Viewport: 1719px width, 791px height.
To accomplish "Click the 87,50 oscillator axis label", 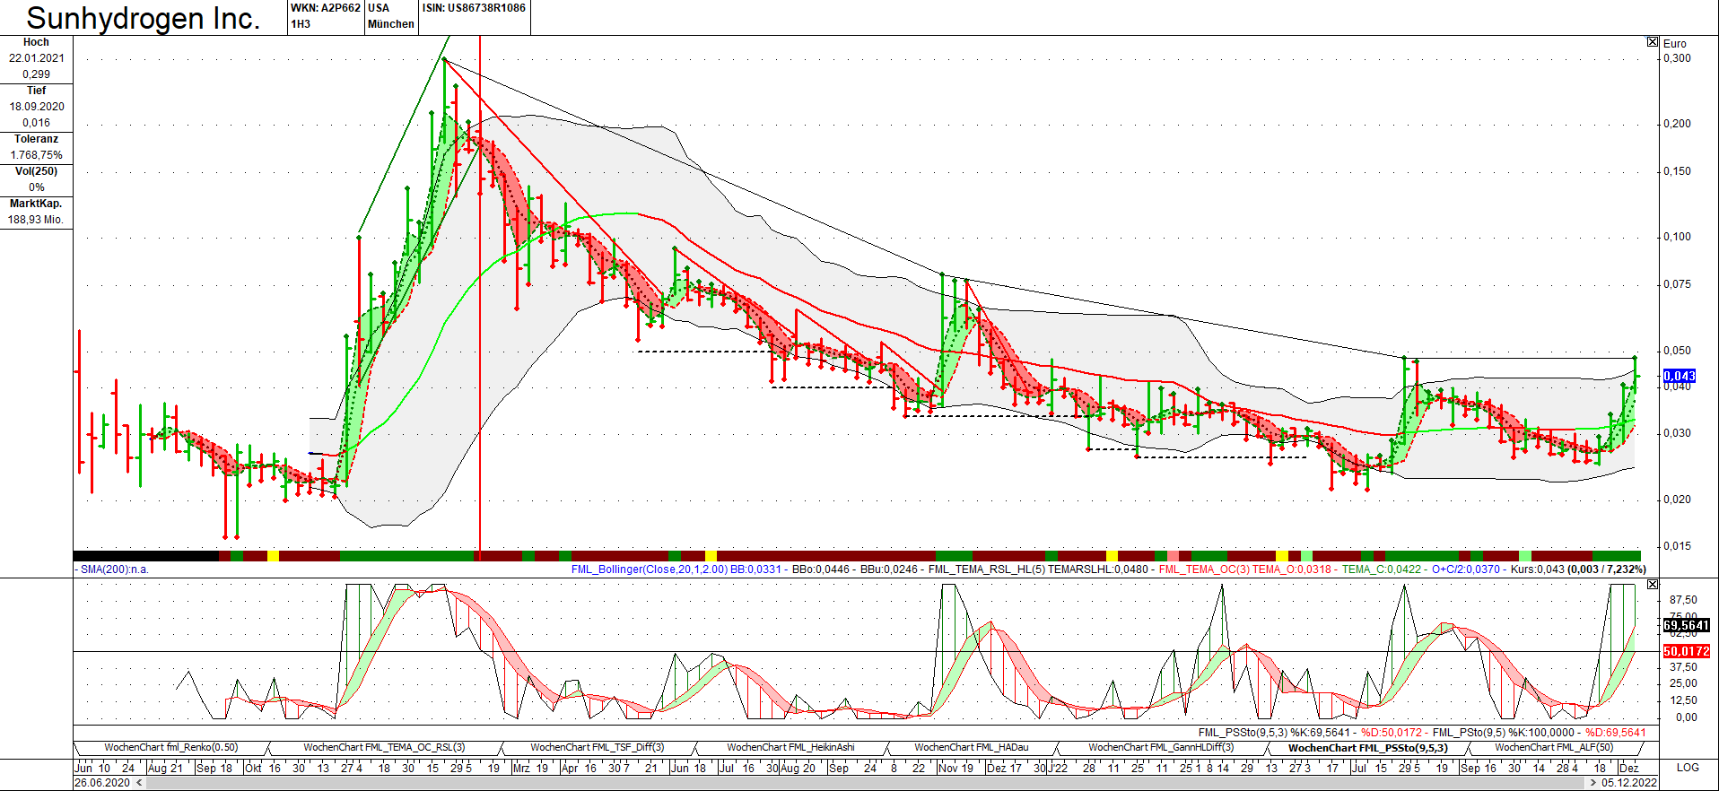I will tap(1683, 600).
